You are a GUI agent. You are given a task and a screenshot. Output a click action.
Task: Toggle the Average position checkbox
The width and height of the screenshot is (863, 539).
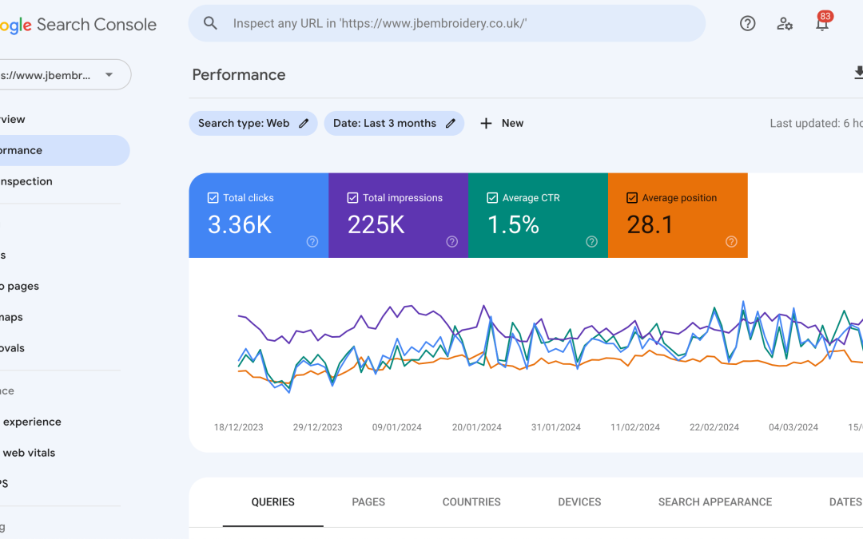click(632, 197)
